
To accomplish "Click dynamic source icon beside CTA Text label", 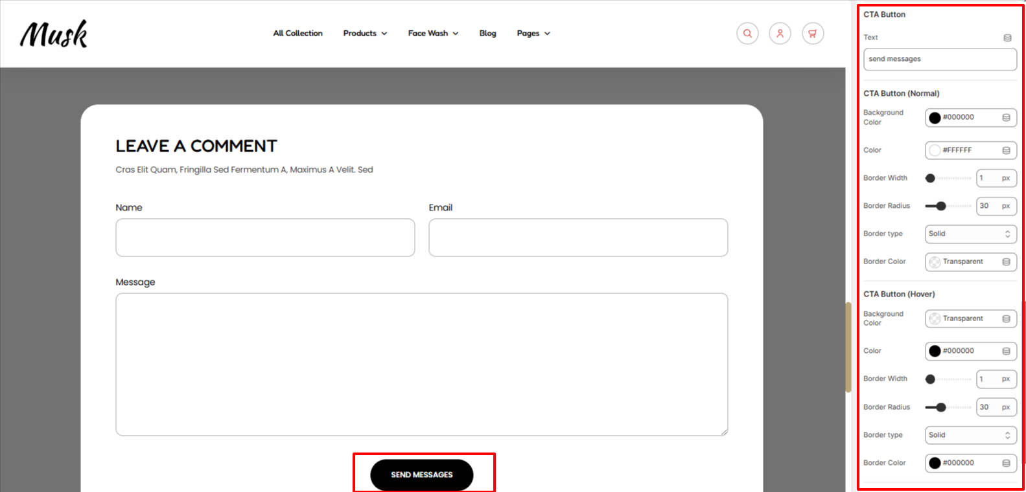I will (x=1007, y=38).
